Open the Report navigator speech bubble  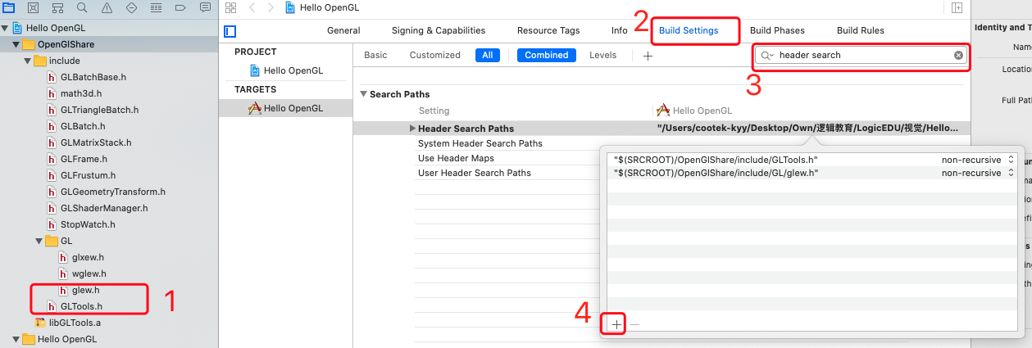206,7
